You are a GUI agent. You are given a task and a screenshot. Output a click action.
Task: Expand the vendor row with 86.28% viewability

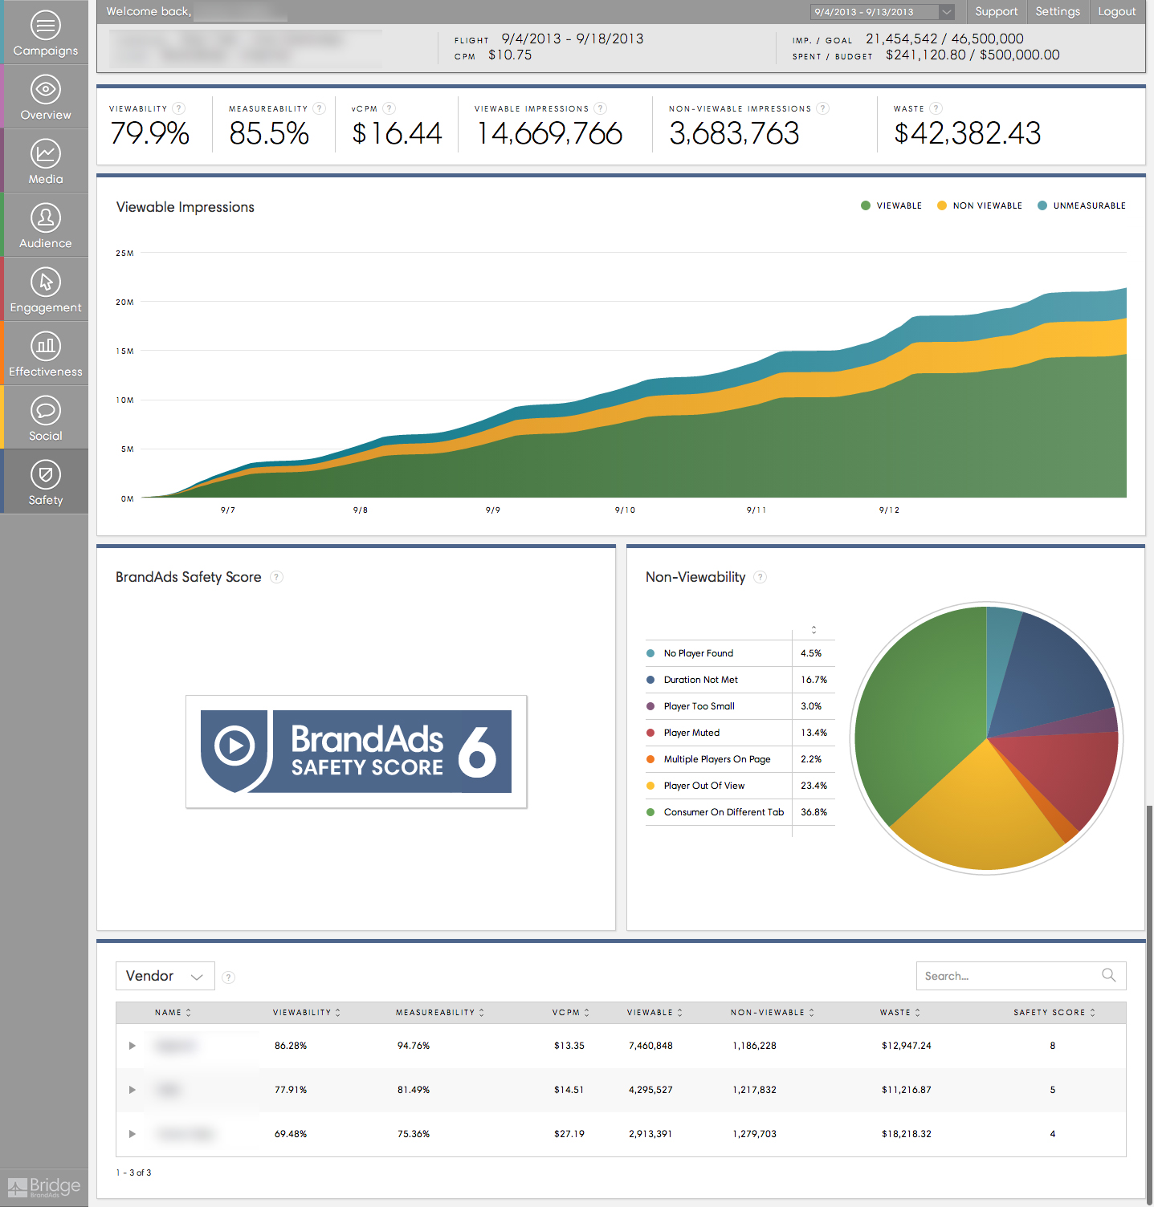[133, 1046]
